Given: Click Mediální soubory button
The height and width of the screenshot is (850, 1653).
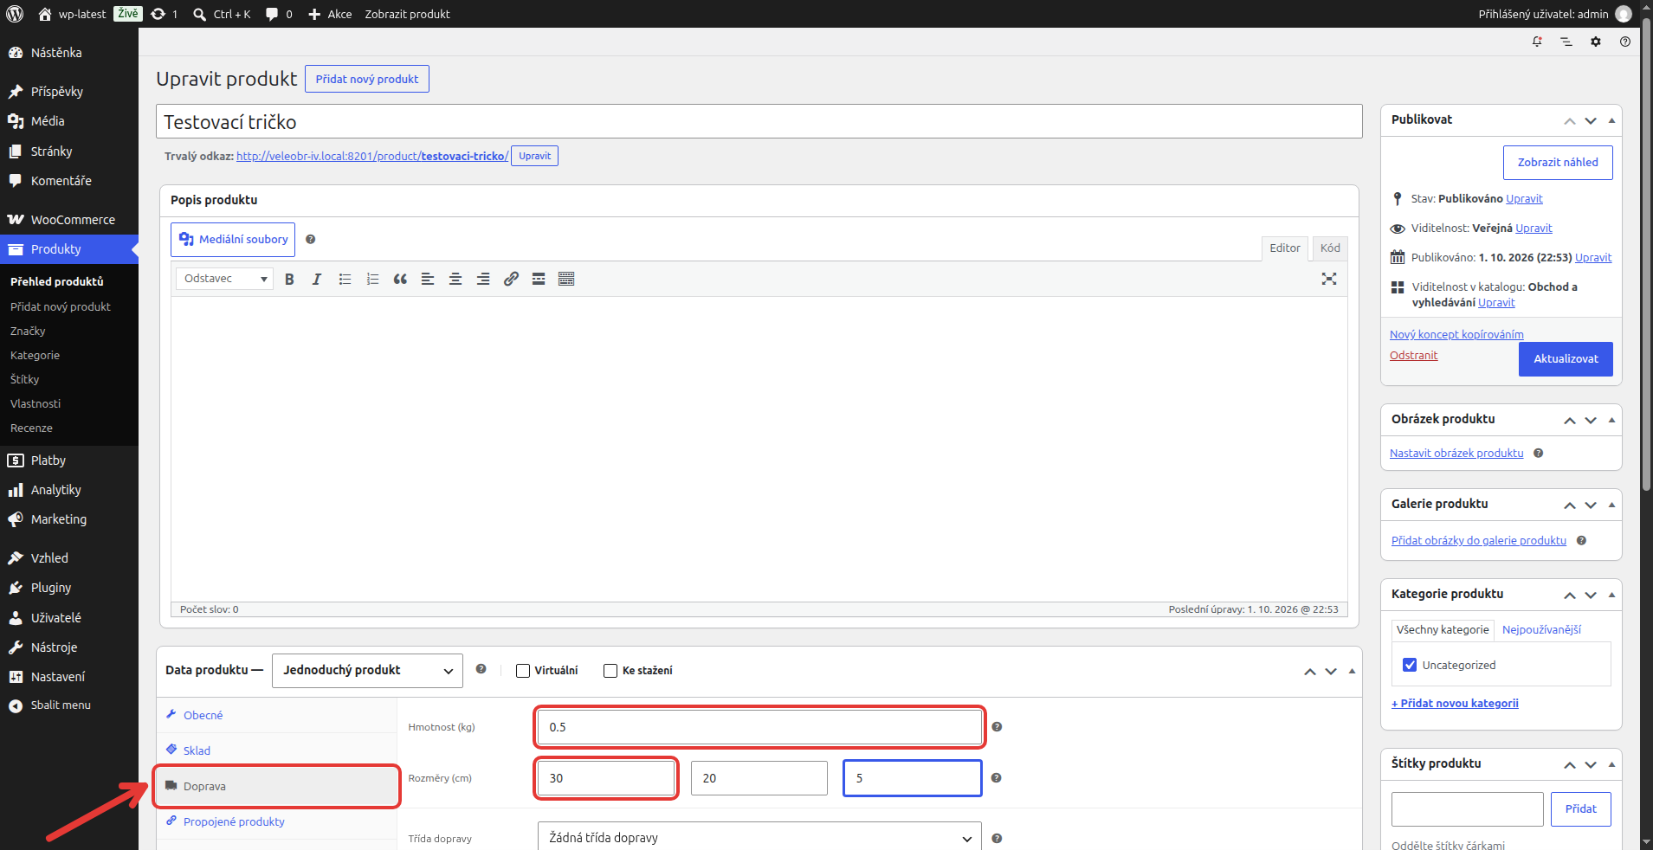Looking at the screenshot, I should pos(233,240).
